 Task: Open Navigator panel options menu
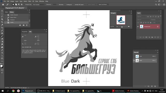click(131, 13)
